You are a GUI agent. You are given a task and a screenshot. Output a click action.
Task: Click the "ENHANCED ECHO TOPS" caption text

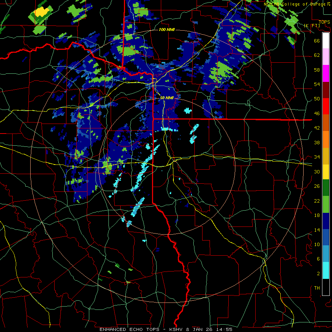pos(129,329)
